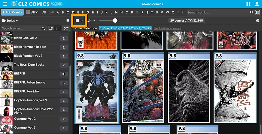Click the crosshair target icon

[x=257, y=21]
